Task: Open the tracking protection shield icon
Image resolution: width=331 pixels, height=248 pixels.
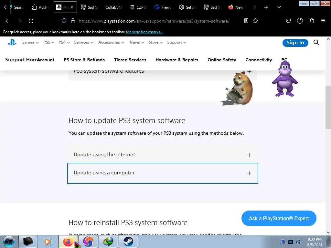Action: (x=64, y=21)
